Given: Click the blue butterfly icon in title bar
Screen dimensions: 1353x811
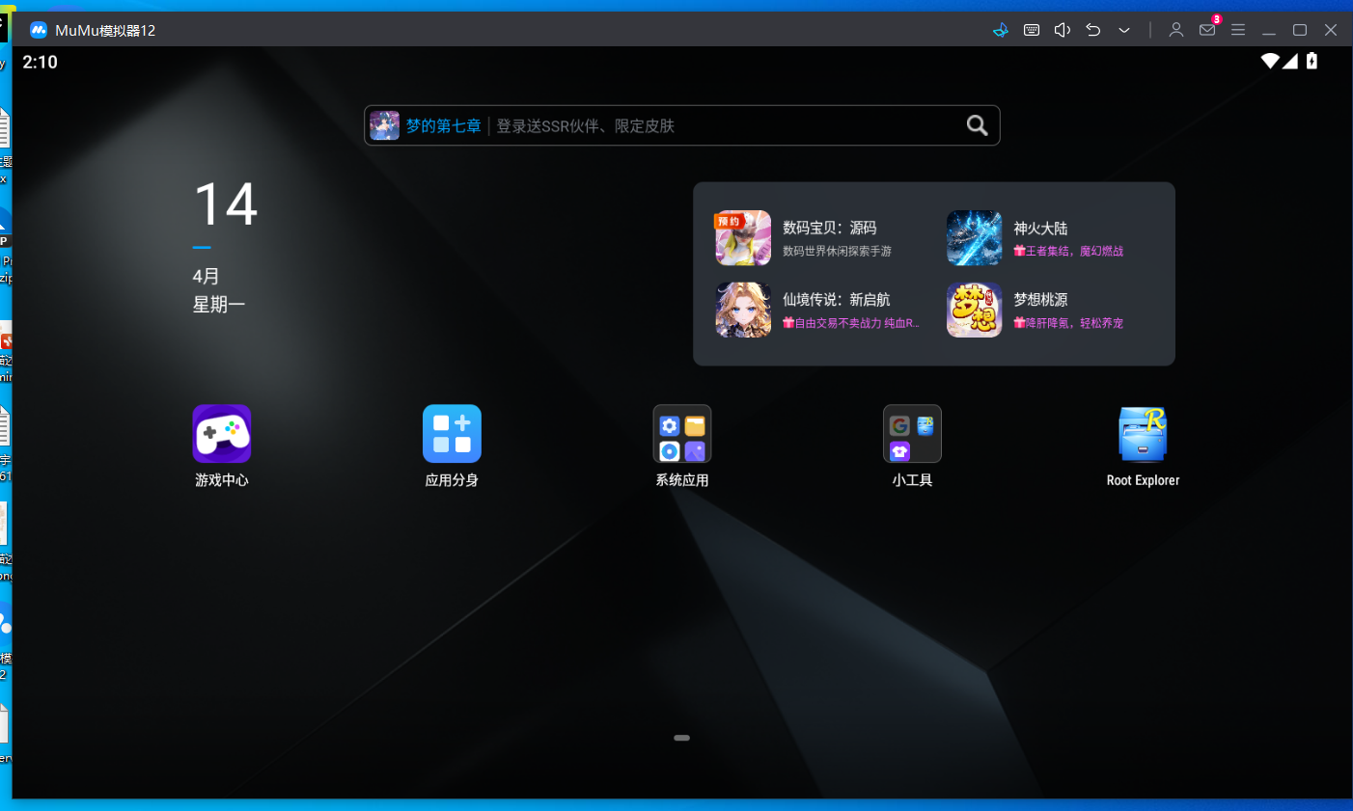Looking at the screenshot, I should point(1001,30).
